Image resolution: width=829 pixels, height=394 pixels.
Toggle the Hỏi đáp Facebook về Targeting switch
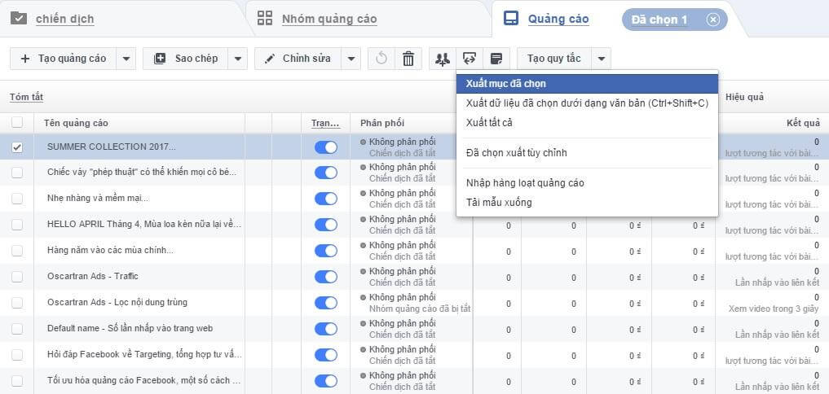tap(326, 355)
